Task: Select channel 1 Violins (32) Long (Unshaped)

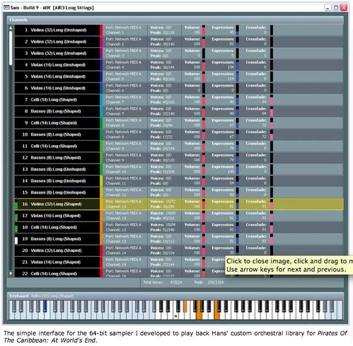Action: 57,30
